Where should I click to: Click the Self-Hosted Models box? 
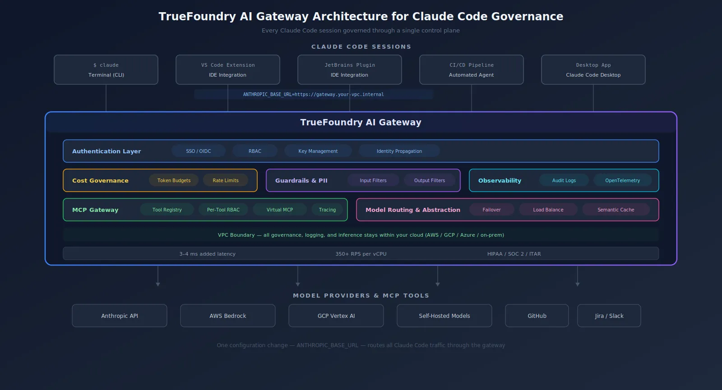click(444, 316)
